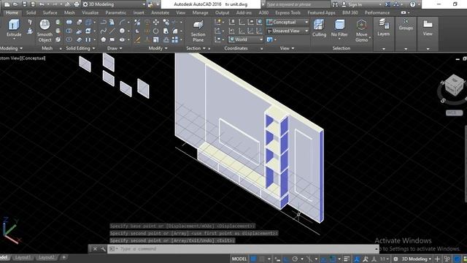Viewport: 467px width, 263px height.
Task: Toggle MODEL space button in status bar
Action: pos(239,259)
